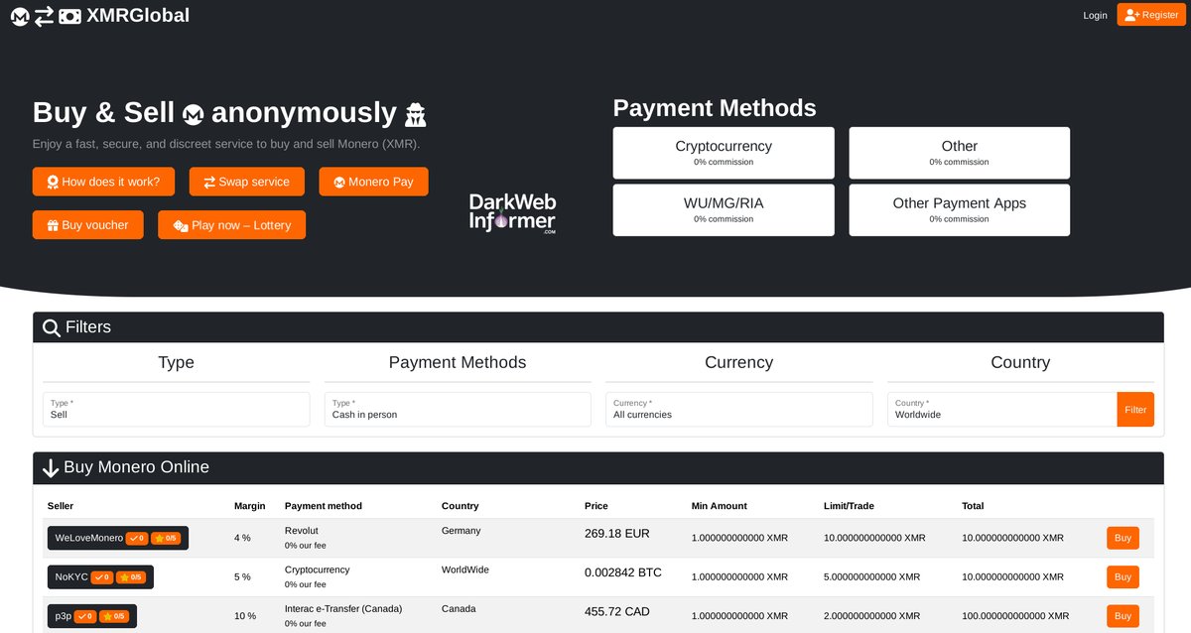Click p3p's star rating badge
This screenshot has width=1191, height=633.
[x=114, y=616]
